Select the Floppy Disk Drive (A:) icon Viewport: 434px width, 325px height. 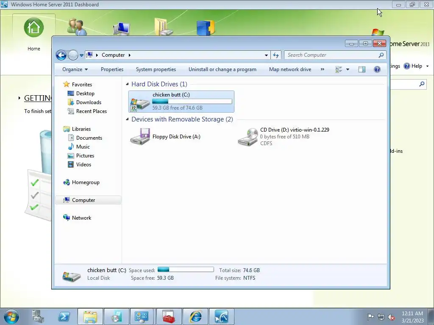point(140,137)
